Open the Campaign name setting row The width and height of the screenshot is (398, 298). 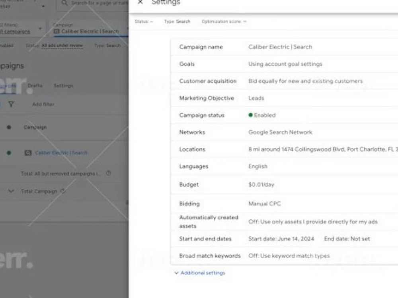(284, 47)
